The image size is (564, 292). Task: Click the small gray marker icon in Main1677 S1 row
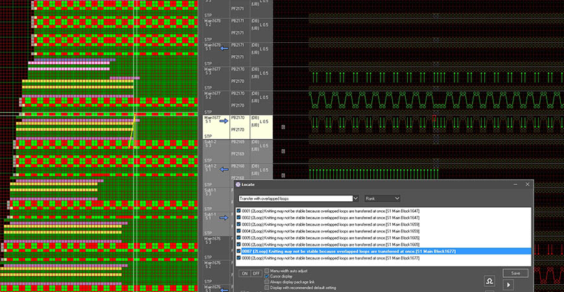pos(283,127)
